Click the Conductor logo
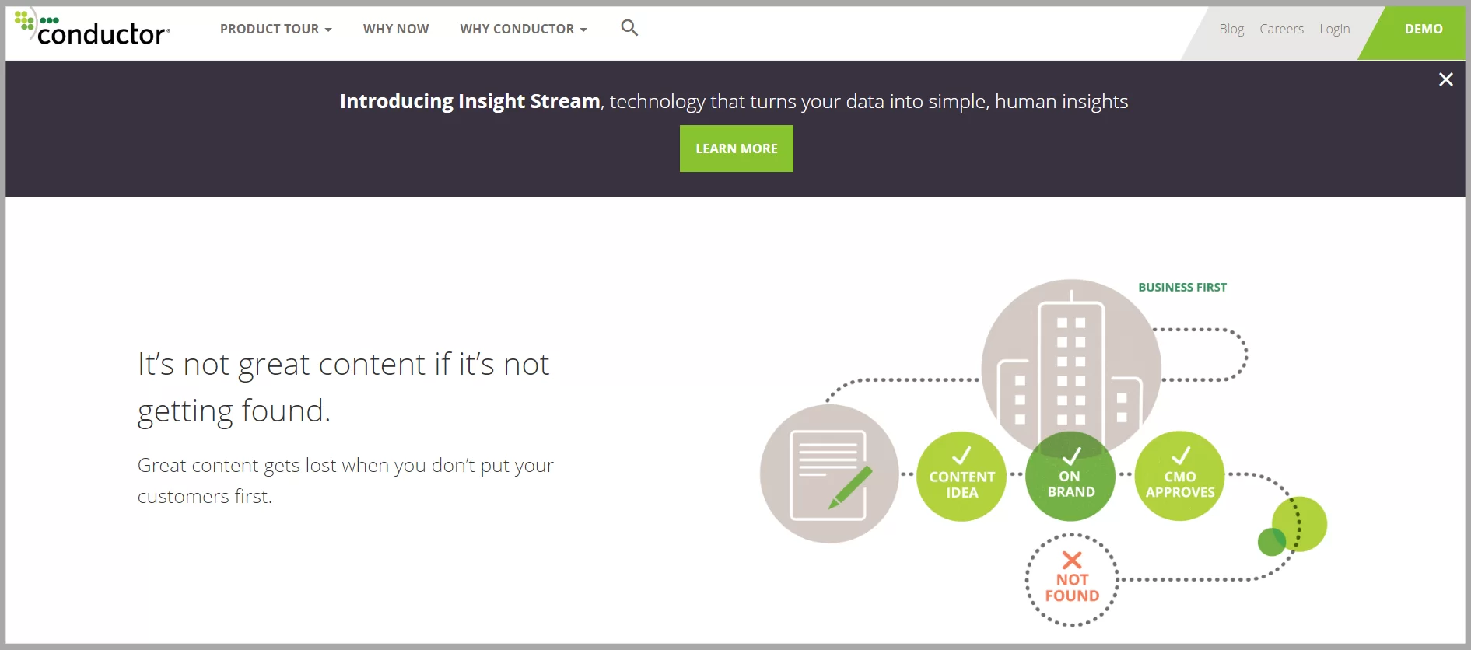The height and width of the screenshot is (650, 1471). pos(93,30)
